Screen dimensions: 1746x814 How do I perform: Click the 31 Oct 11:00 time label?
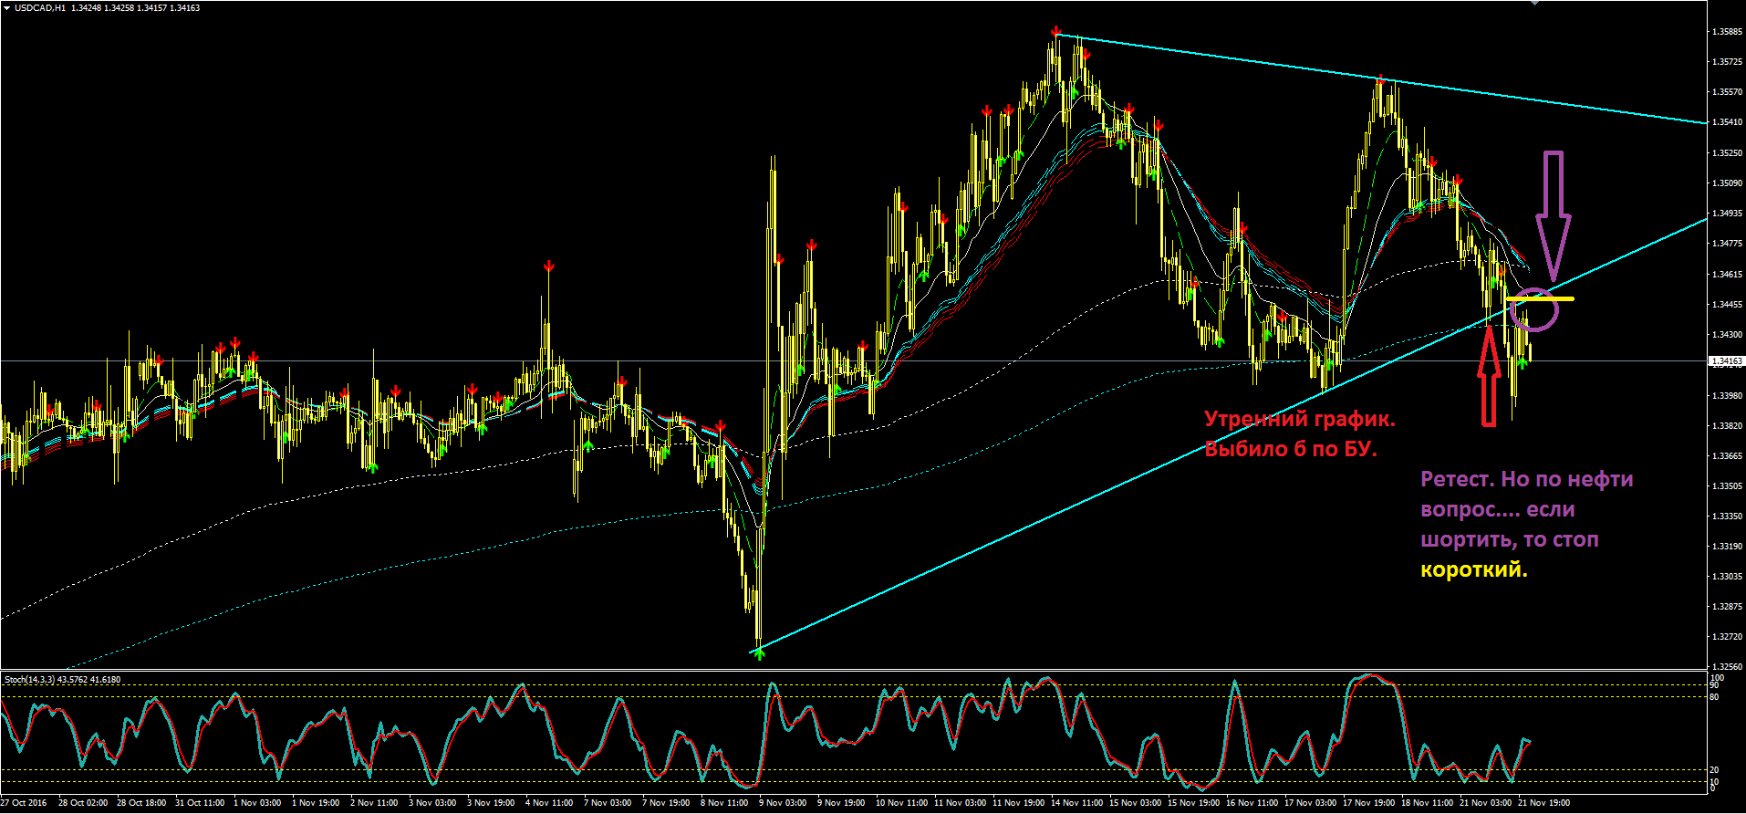pos(200,803)
